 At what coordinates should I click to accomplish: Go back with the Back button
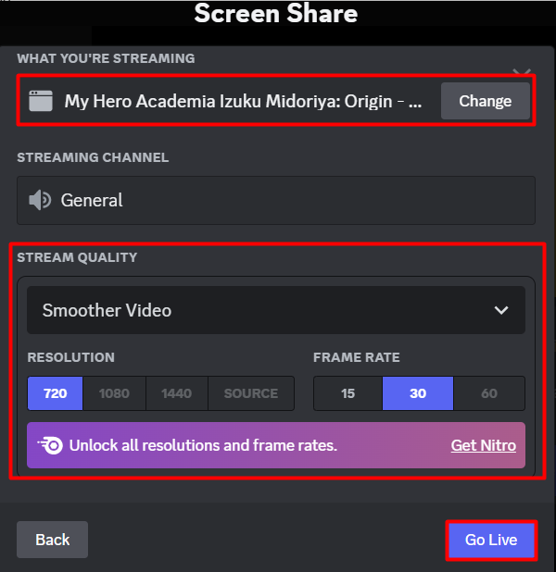point(52,540)
